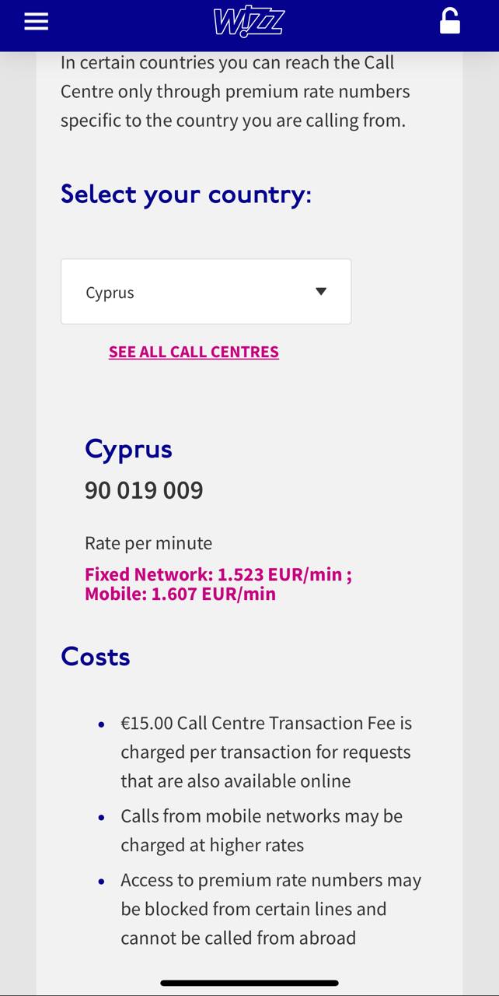The image size is (499, 996).
Task: Click the premium rate numbers intro paragraph
Action: click(x=235, y=92)
